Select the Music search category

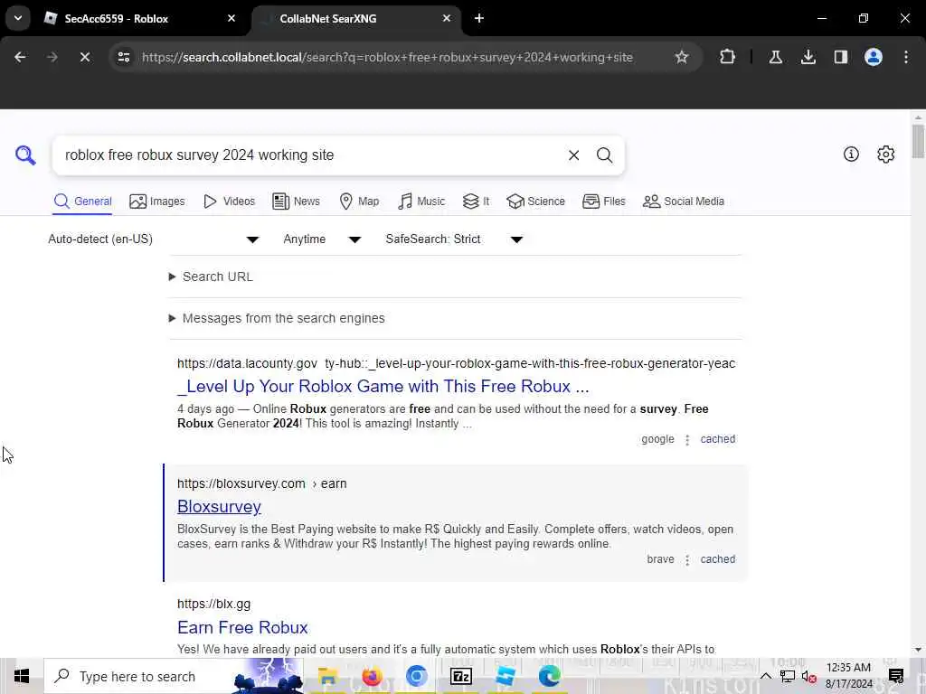(x=421, y=202)
